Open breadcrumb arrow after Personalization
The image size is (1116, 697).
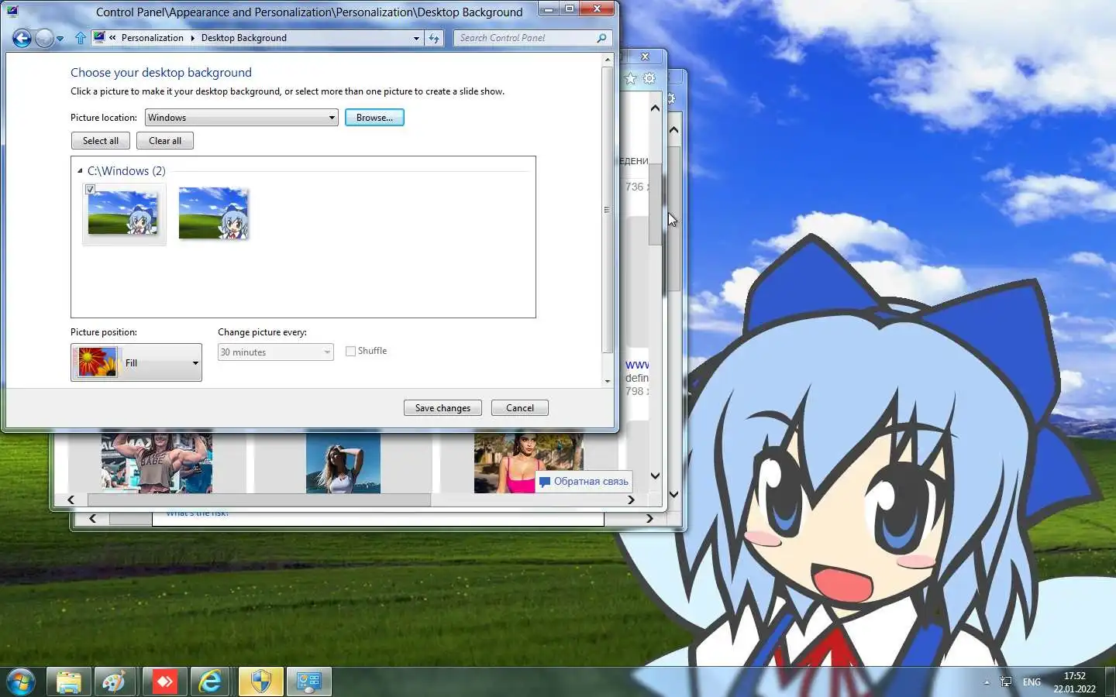[x=192, y=38]
